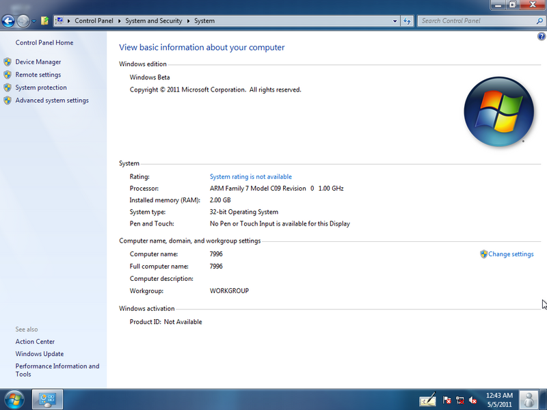The width and height of the screenshot is (547, 410).
Task: Select System and Security in the breadcrumb
Action: 153,21
